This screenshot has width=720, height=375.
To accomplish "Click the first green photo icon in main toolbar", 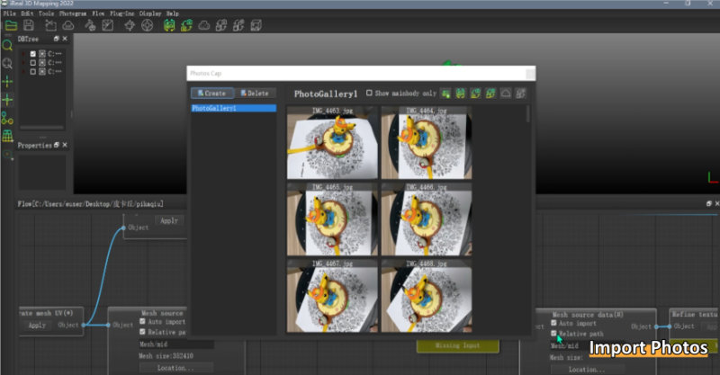I will (169, 25).
